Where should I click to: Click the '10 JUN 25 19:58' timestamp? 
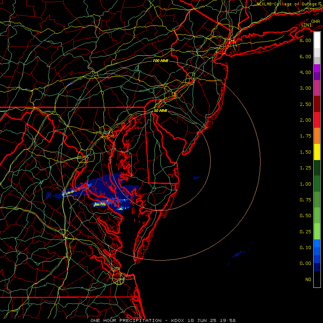(x=211, y=320)
